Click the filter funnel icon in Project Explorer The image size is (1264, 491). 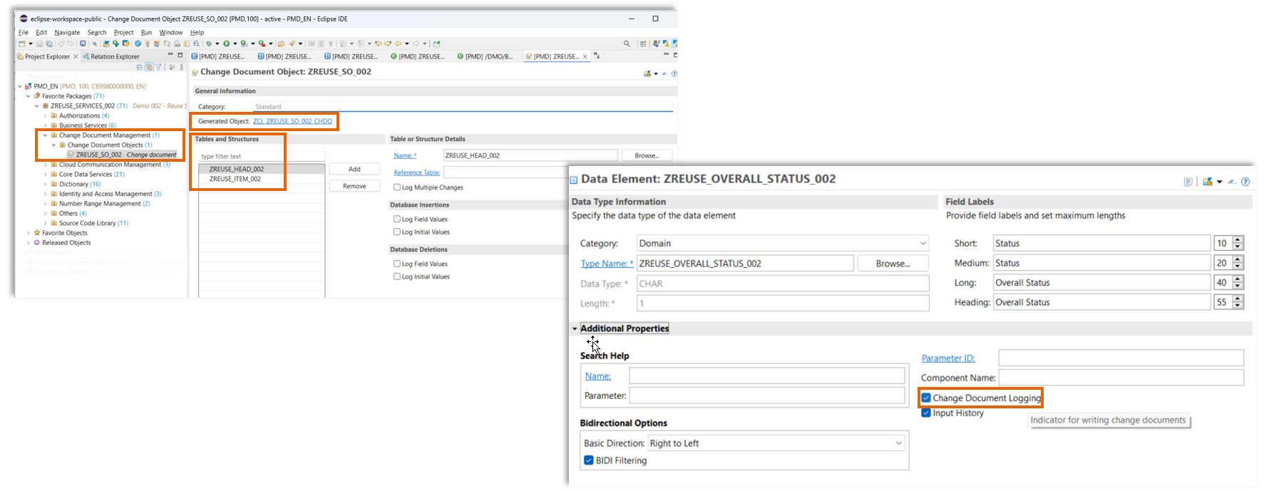click(x=158, y=67)
